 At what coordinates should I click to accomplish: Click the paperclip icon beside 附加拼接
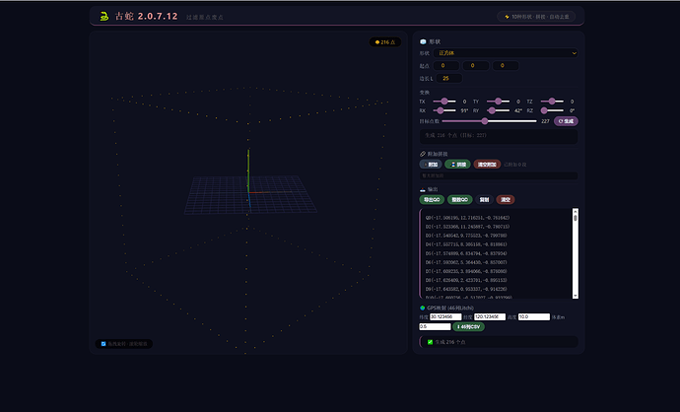pos(423,154)
